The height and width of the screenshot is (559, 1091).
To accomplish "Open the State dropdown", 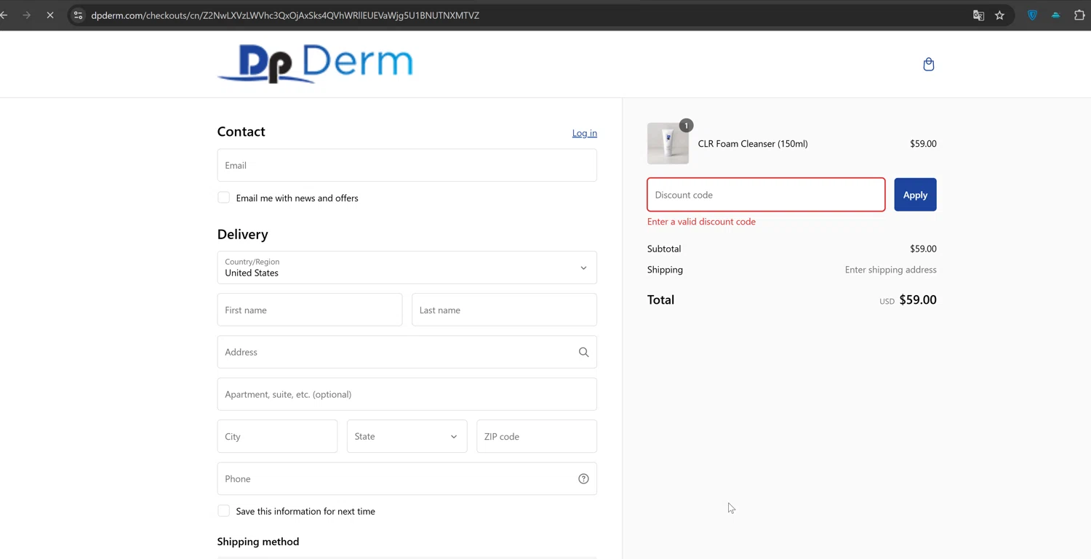I will pos(407,436).
